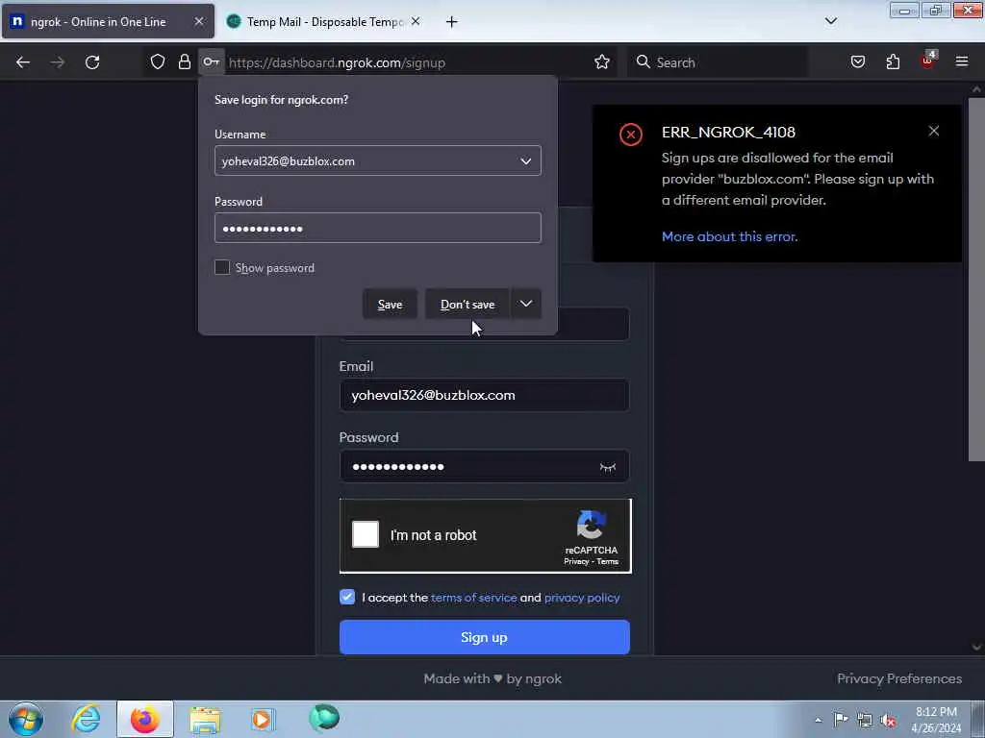This screenshot has height=738, width=985.
Task: Reload the current page
Action: coord(92,62)
